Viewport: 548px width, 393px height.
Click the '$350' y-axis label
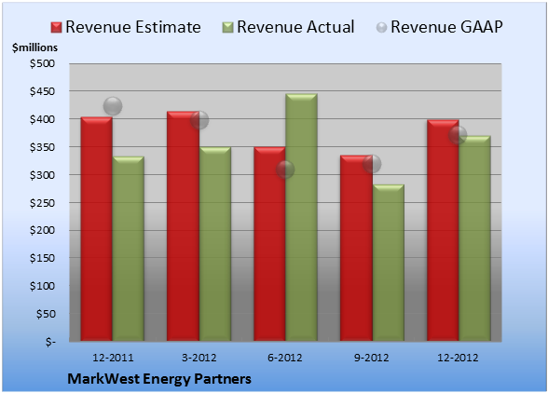pyautogui.click(x=42, y=147)
